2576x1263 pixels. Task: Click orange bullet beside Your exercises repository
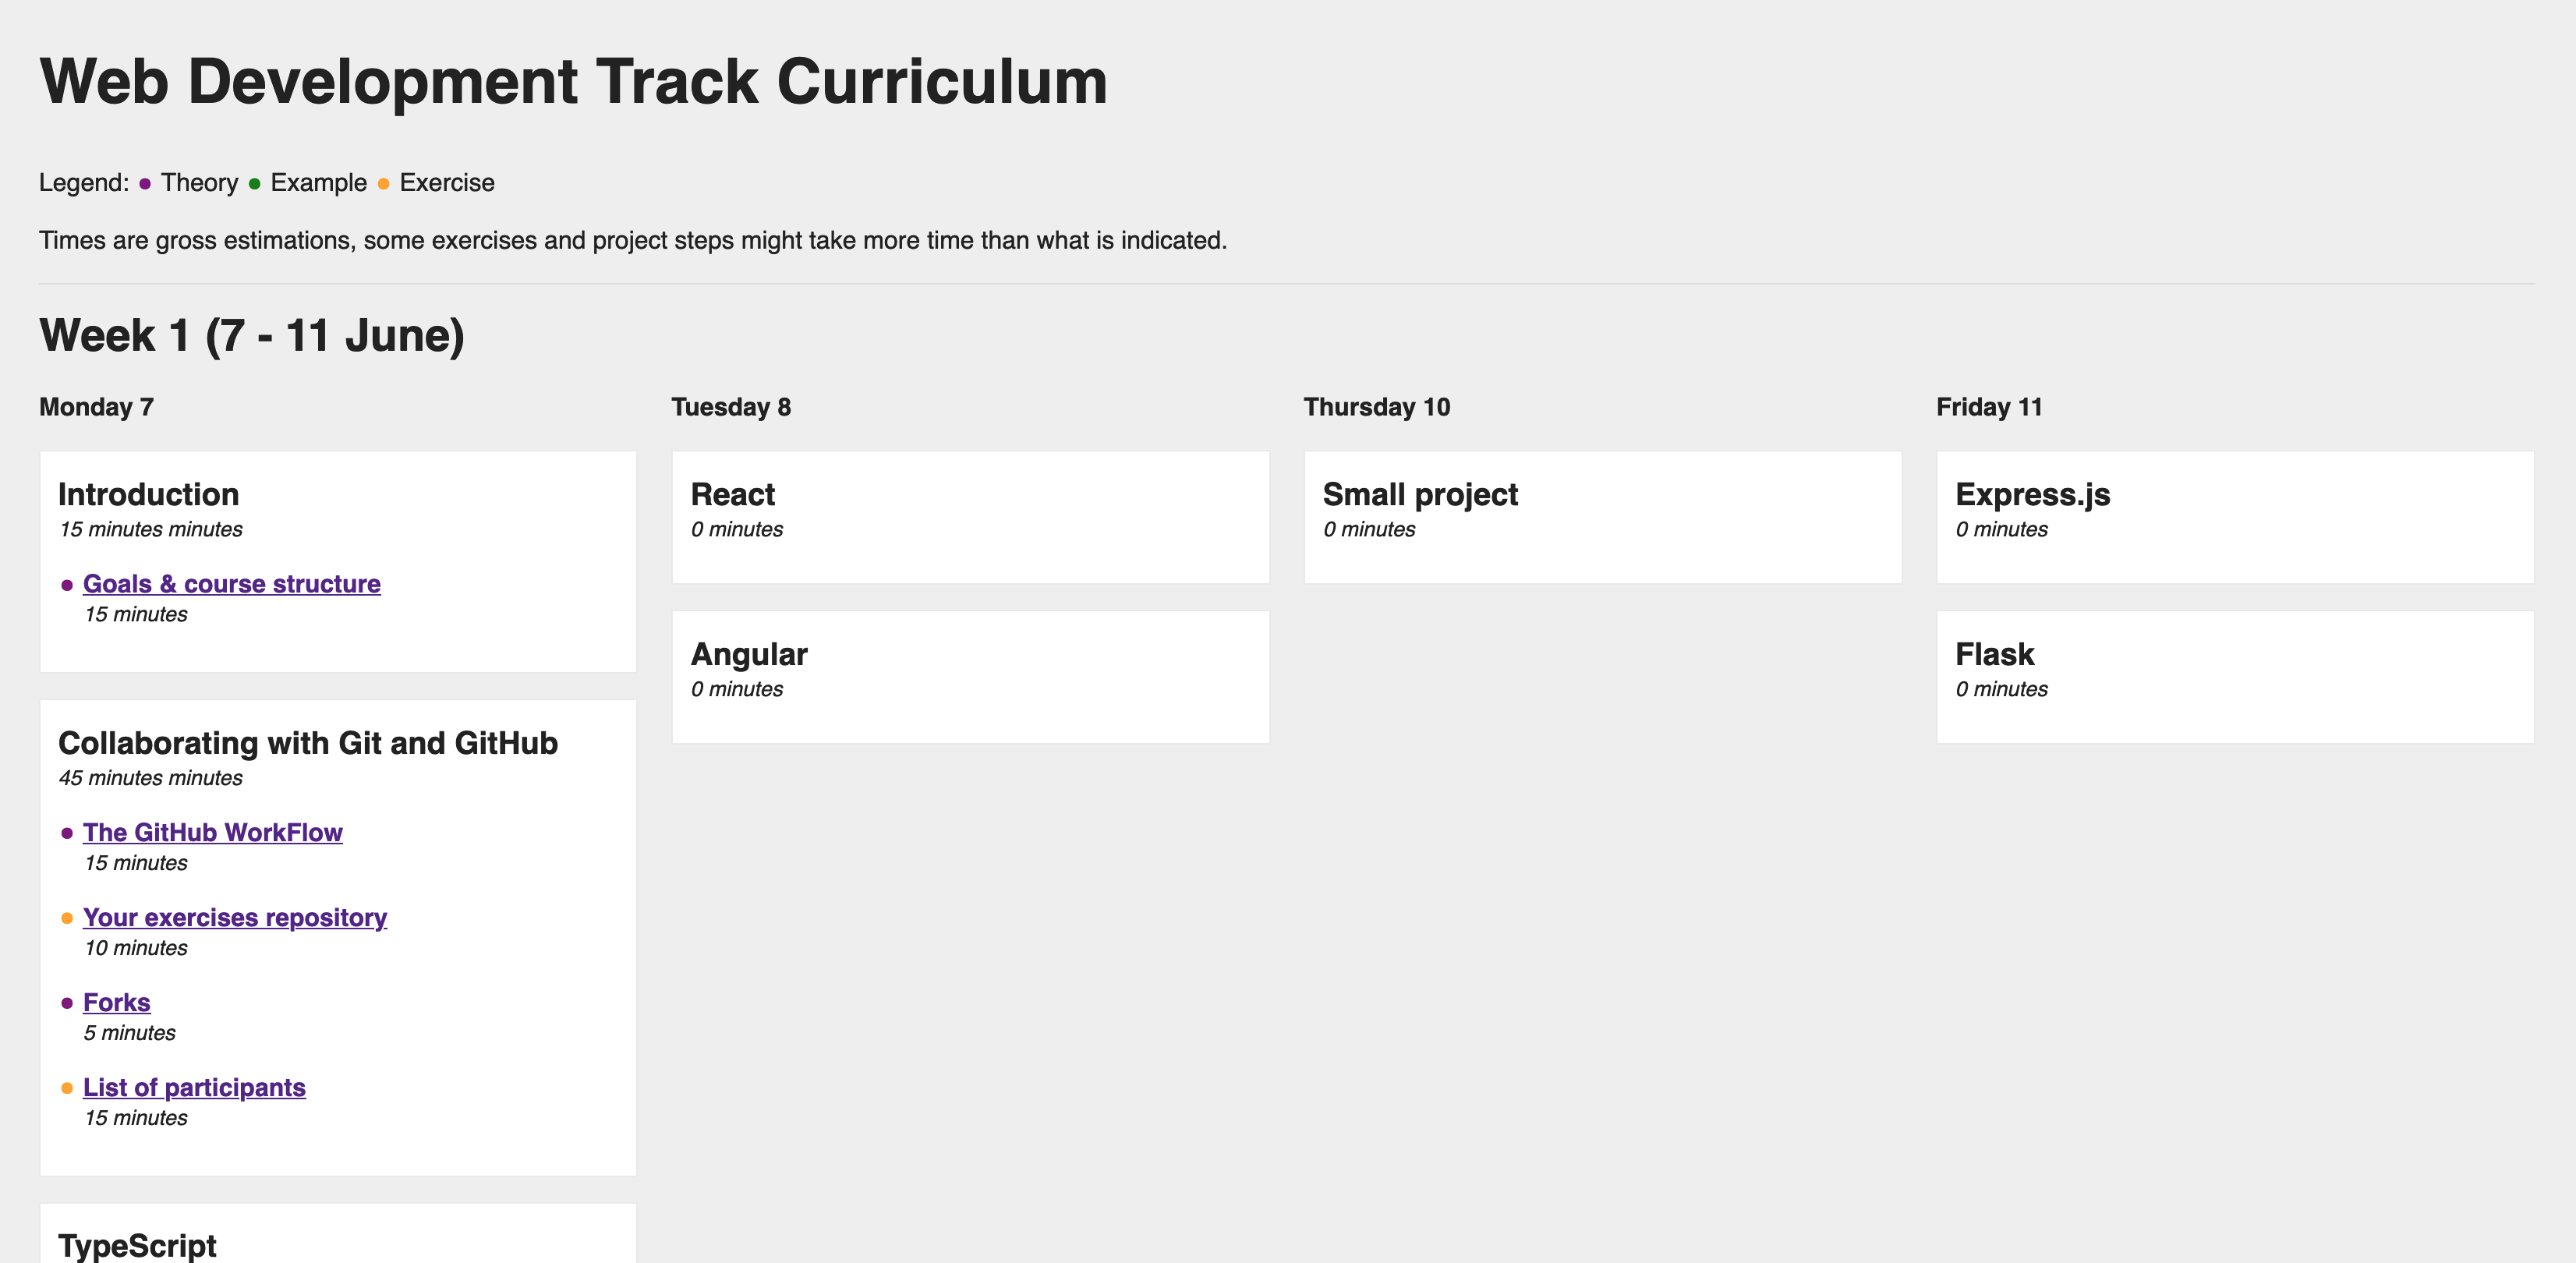(x=67, y=918)
